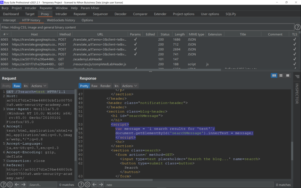
Task: Open the response Actions dropdown
Action: pos(129,86)
